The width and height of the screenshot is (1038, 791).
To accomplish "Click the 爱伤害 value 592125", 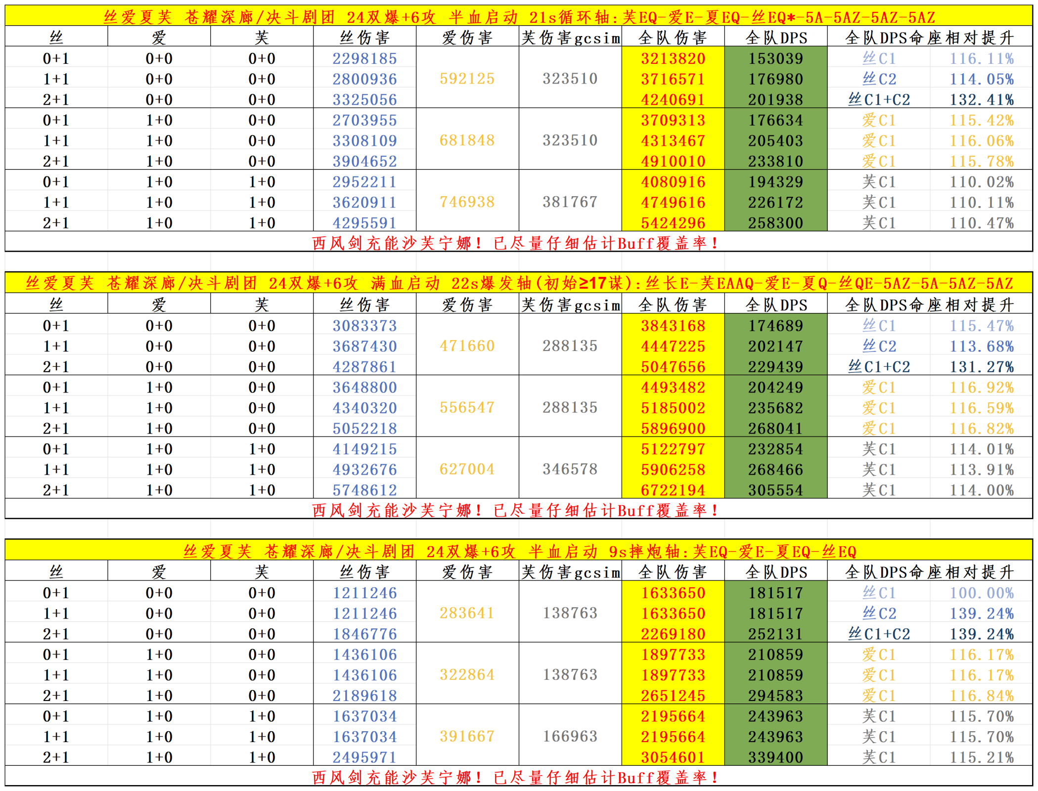I will (467, 79).
